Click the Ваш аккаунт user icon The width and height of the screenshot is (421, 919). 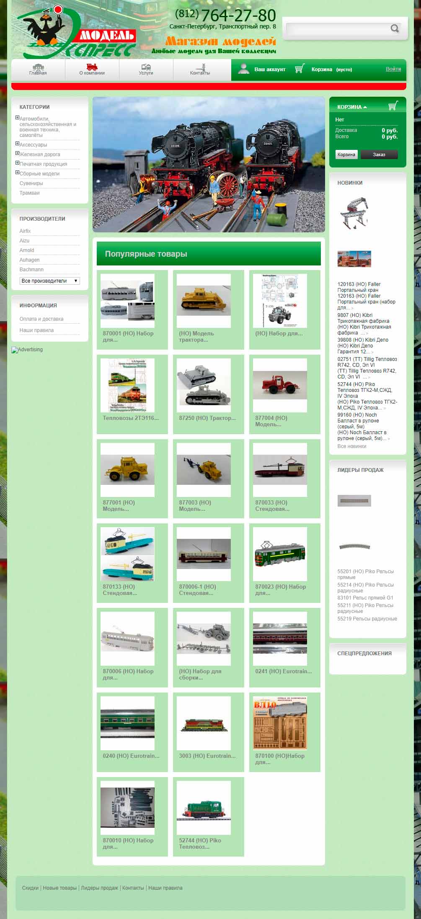[243, 69]
